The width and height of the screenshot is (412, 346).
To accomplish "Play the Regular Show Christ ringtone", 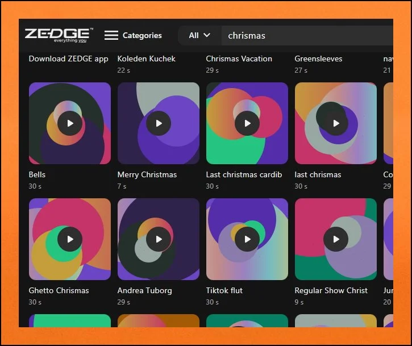I will (x=336, y=239).
